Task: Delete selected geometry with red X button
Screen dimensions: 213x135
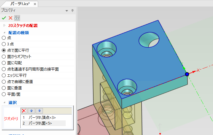Action: click(x=24, y=111)
